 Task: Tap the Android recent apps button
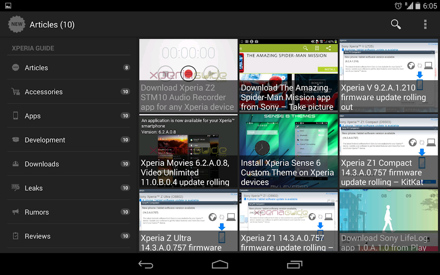click(294, 264)
